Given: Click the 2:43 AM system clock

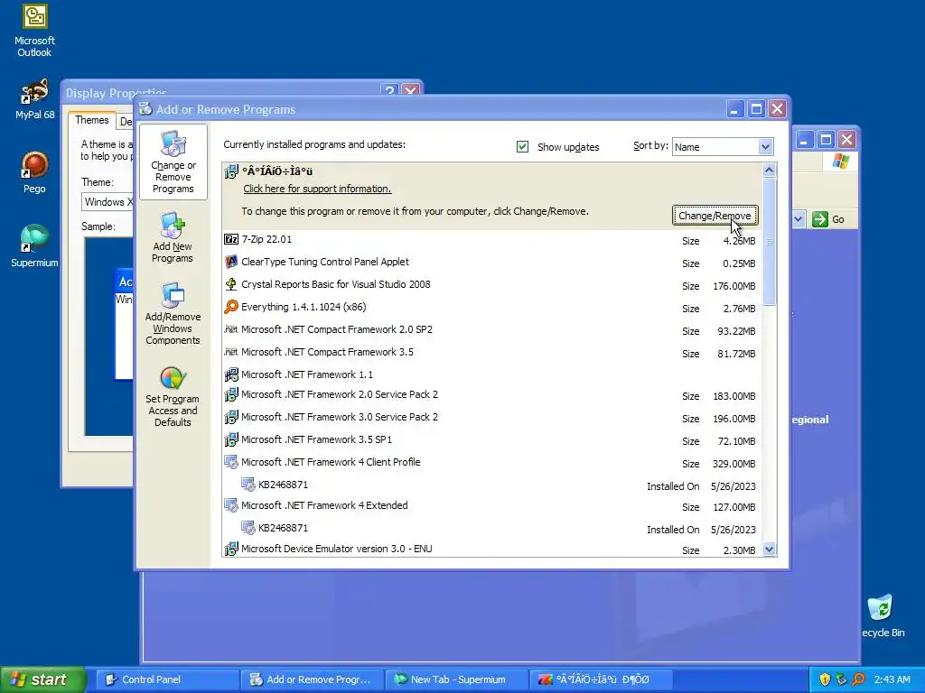Looking at the screenshot, I should pyautogui.click(x=892, y=679).
